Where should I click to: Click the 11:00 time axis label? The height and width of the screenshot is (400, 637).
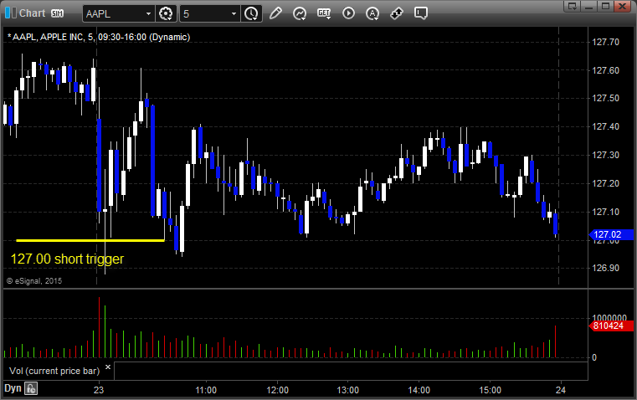click(206, 390)
